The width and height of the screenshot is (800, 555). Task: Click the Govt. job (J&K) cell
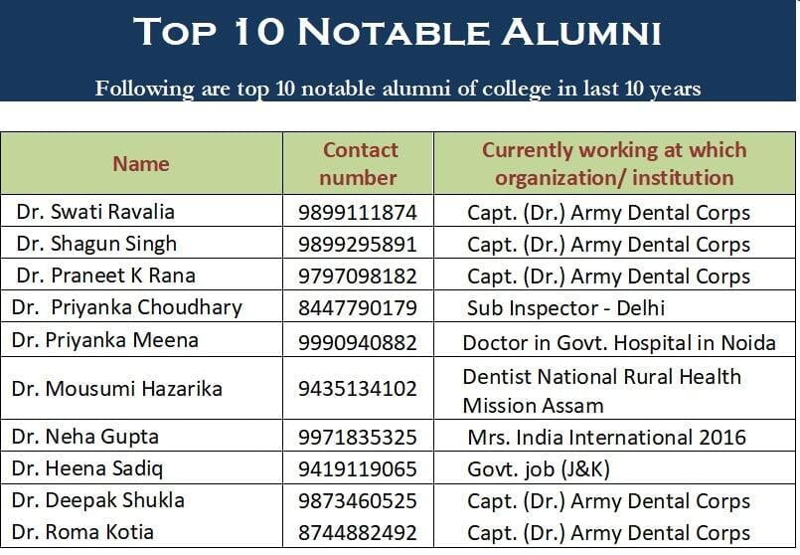pyautogui.click(x=614, y=468)
